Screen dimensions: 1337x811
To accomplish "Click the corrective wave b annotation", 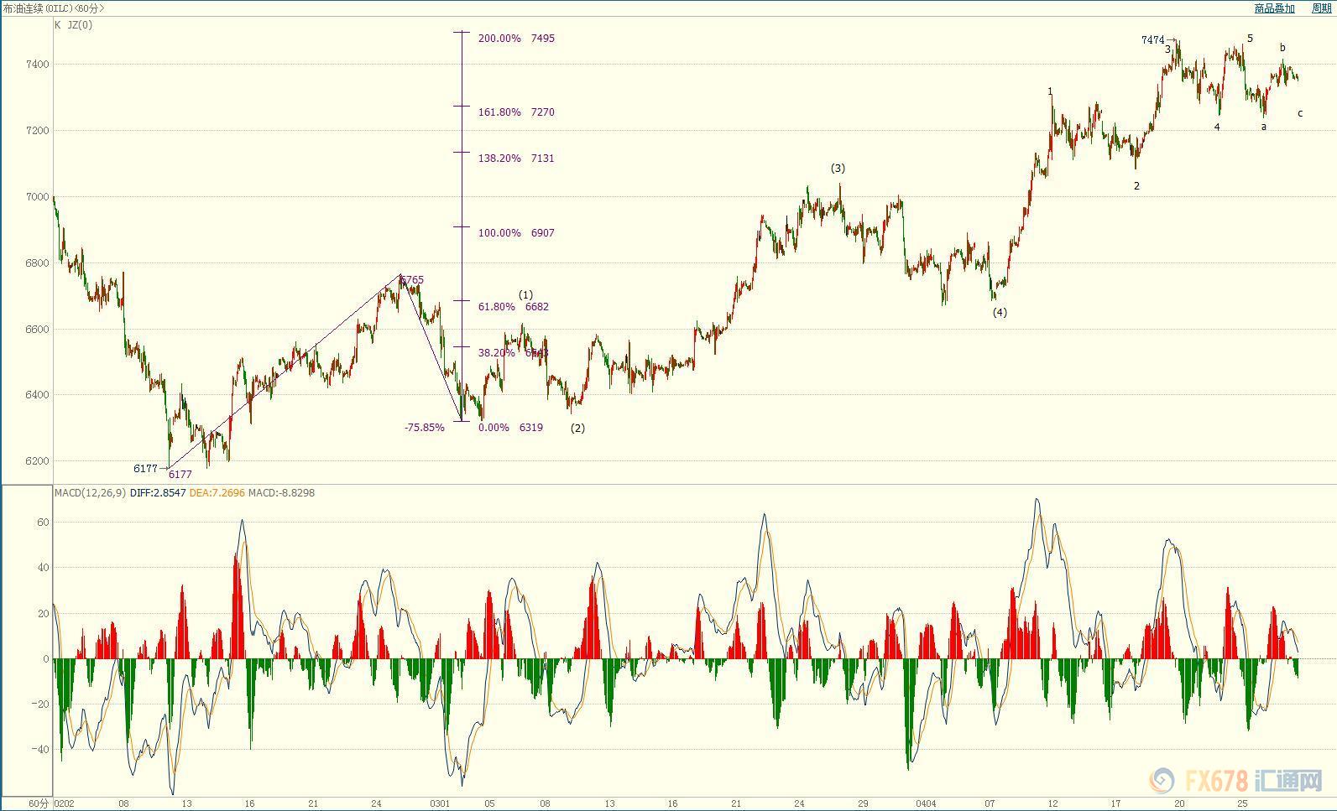I will [x=1282, y=48].
